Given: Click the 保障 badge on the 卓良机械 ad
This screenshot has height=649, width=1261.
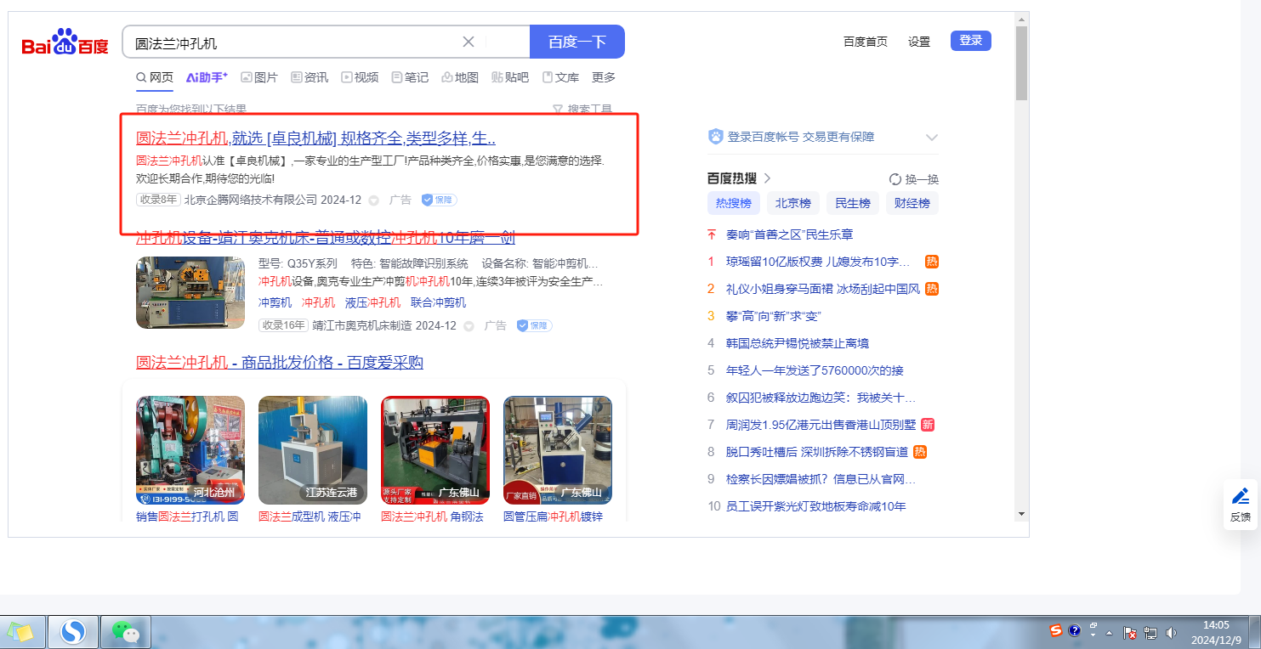Looking at the screenshot, I should point(440,200).
